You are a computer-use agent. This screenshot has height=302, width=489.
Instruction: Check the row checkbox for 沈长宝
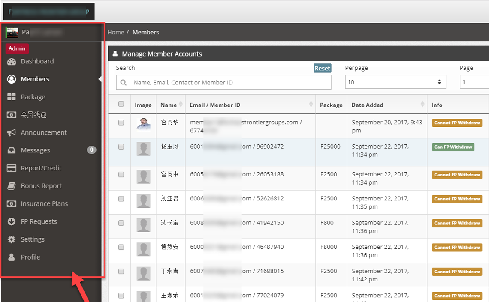[121, 223]
